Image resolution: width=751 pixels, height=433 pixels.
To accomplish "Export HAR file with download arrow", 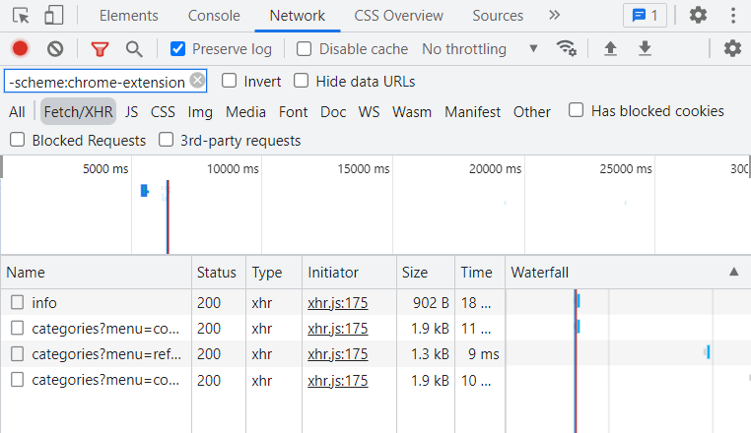I will point(645,48).
